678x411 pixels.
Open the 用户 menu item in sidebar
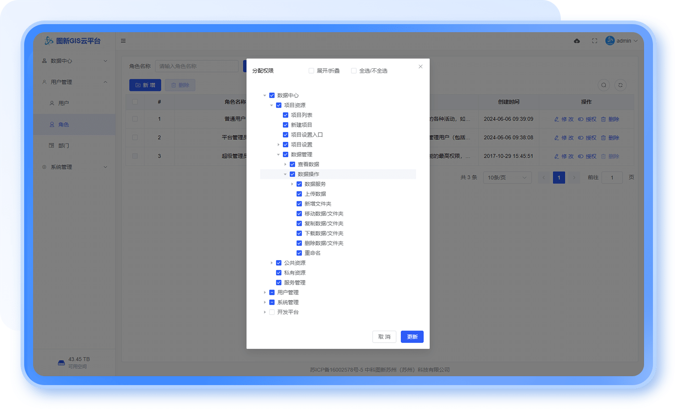point(64,103)
